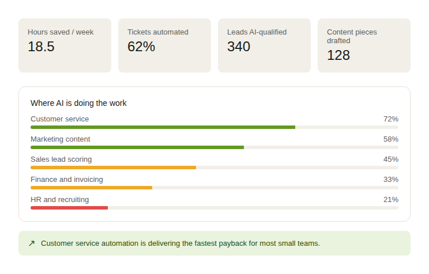Select the Marketing content label
429x274 pixels.
[x=60, y=139]
